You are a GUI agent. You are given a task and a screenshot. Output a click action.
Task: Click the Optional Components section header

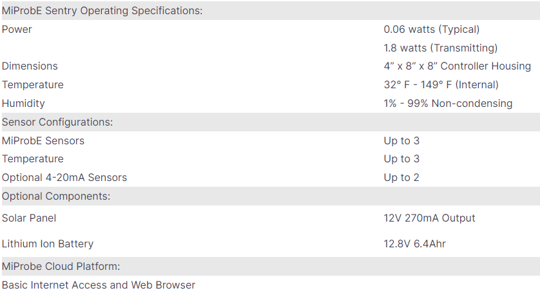(56, 196)
